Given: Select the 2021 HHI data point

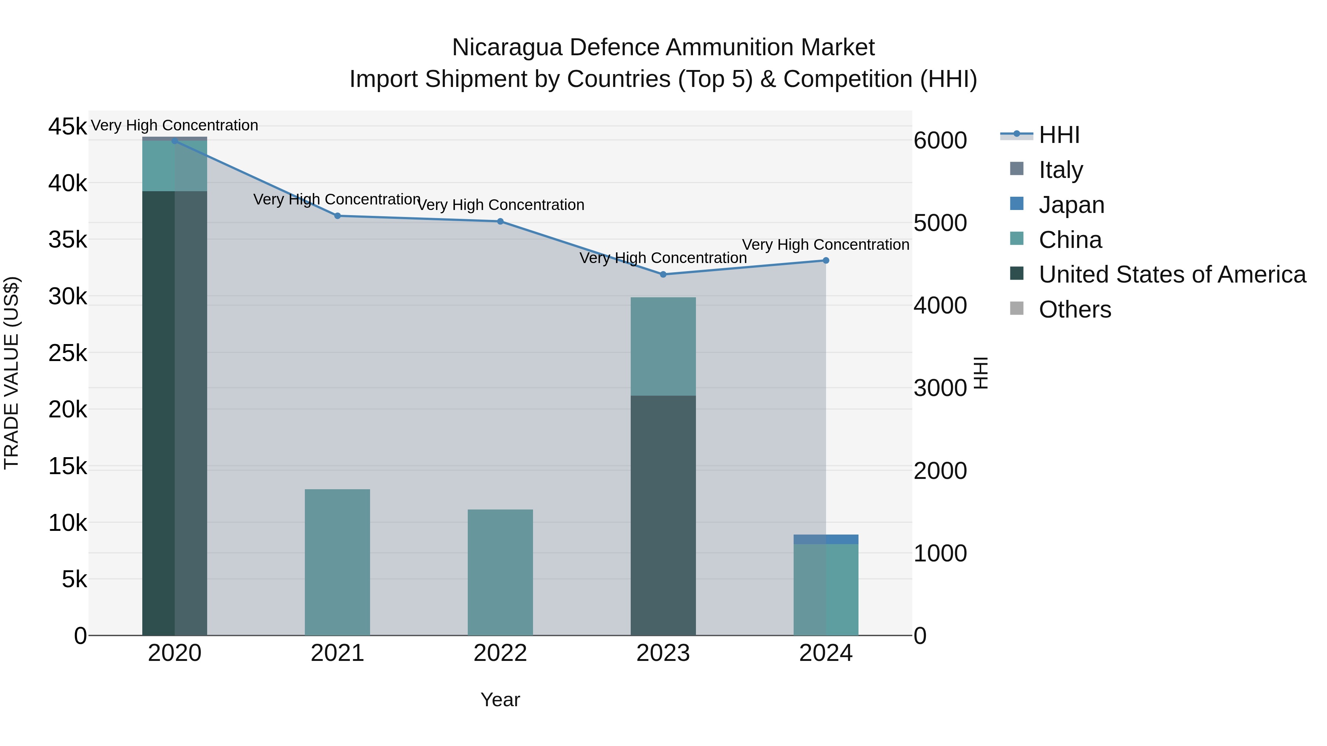Looking at the screenshot, I should [337, 216].
